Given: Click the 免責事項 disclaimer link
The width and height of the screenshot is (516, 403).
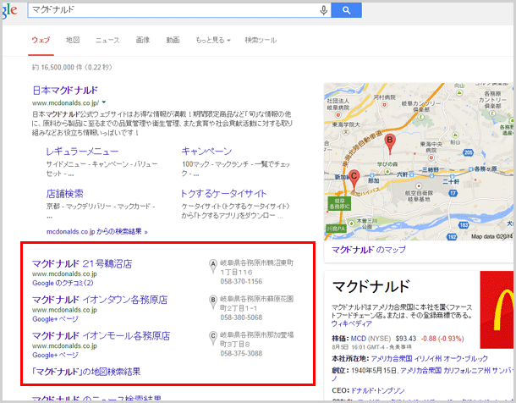Looking at the screenshot, I should pyautogui.click(x=400, y=347).
